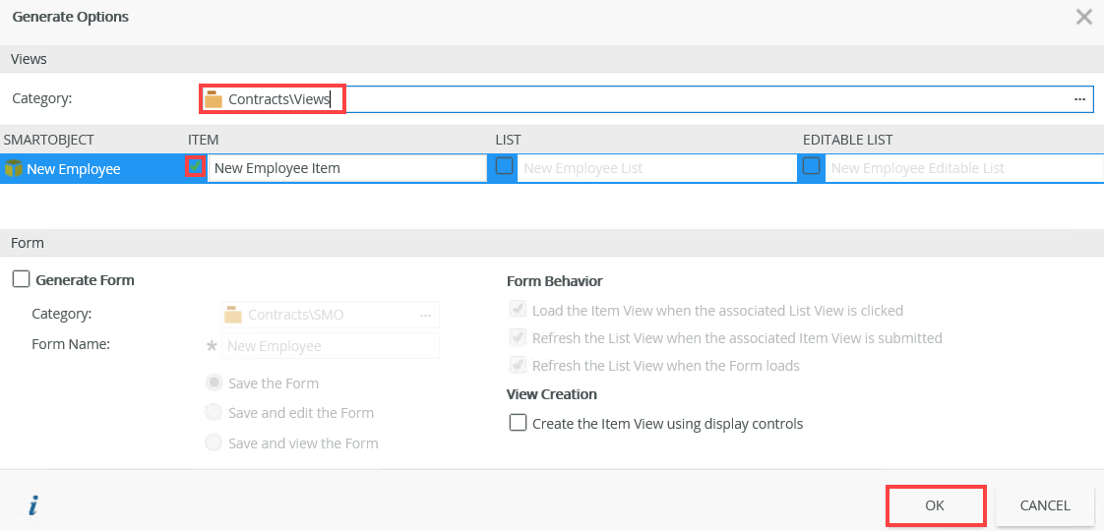The height and width of the screenshot is (531, 1104).
Task: Select the New Employee SmartObject row
Action: [x=89, y=169]
